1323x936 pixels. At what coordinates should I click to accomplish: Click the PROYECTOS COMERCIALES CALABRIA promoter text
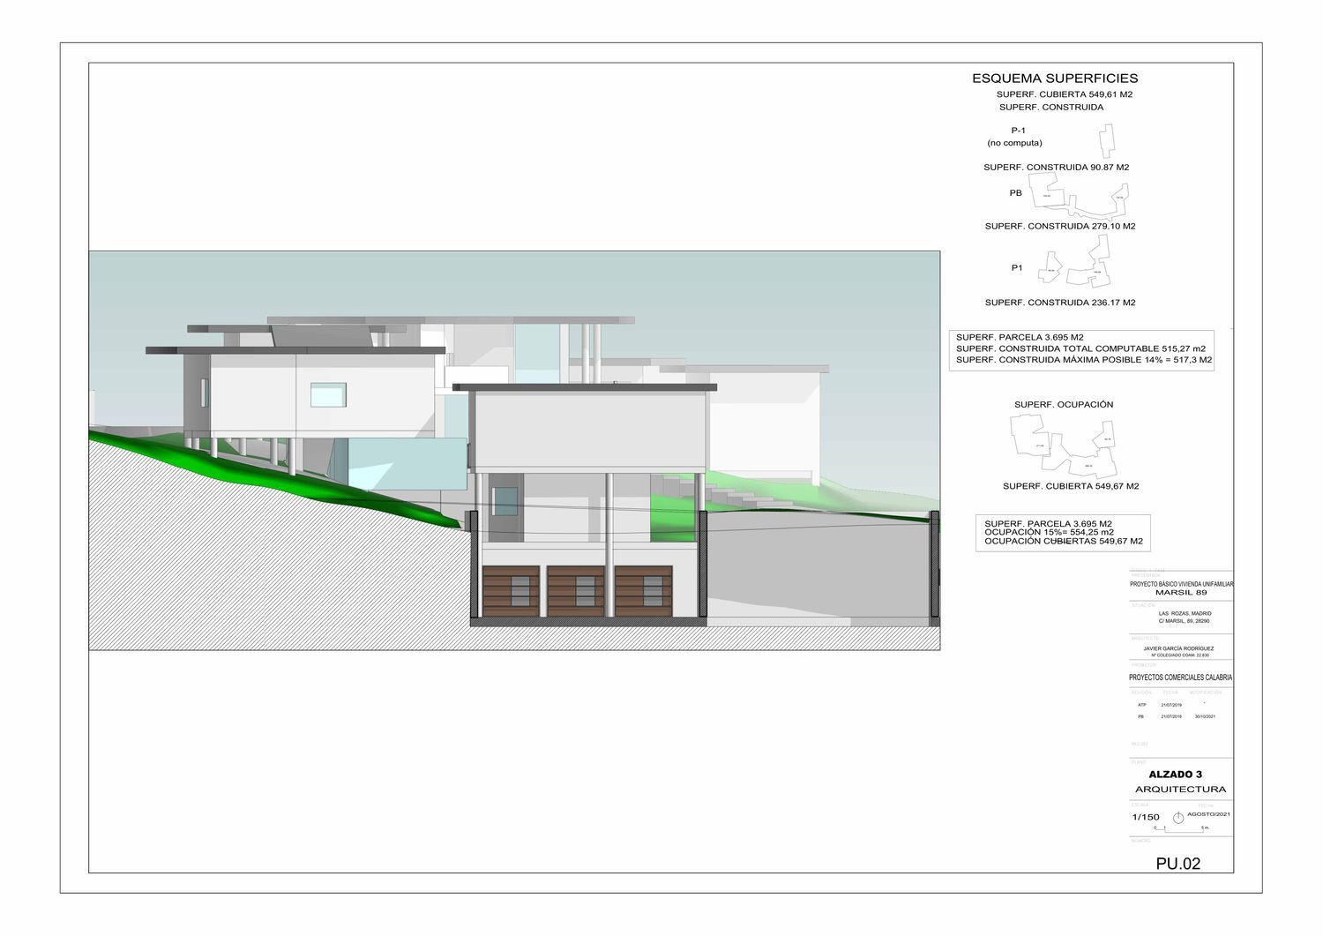[1180, 678]
